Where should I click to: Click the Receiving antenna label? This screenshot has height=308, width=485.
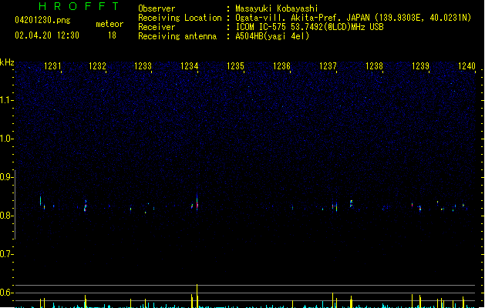177,36
